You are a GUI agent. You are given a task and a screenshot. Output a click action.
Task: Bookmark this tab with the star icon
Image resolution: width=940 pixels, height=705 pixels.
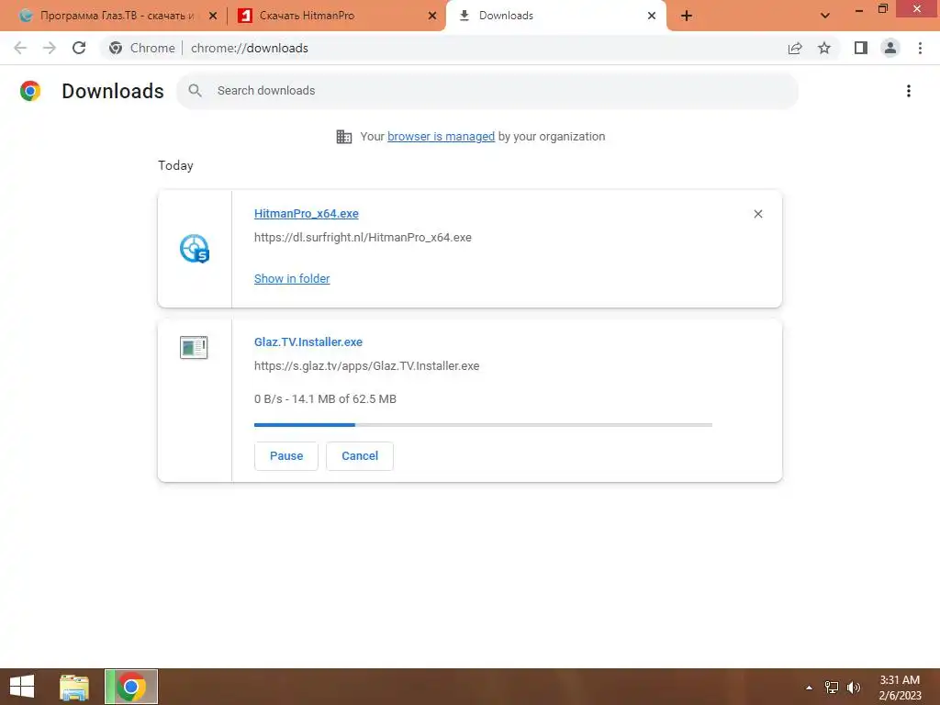[x=824, y=48]
